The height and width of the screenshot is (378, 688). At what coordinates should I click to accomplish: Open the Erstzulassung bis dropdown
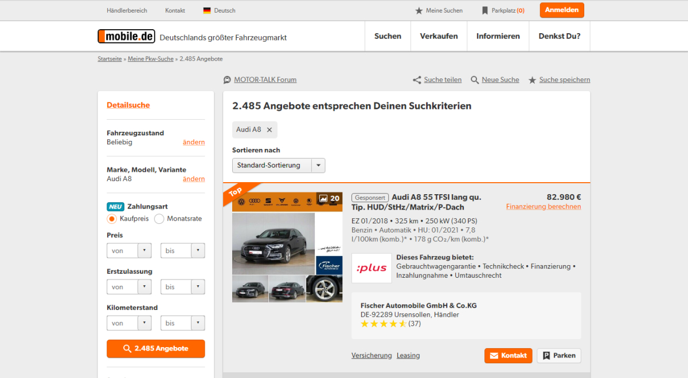click(x=182, y=287)
